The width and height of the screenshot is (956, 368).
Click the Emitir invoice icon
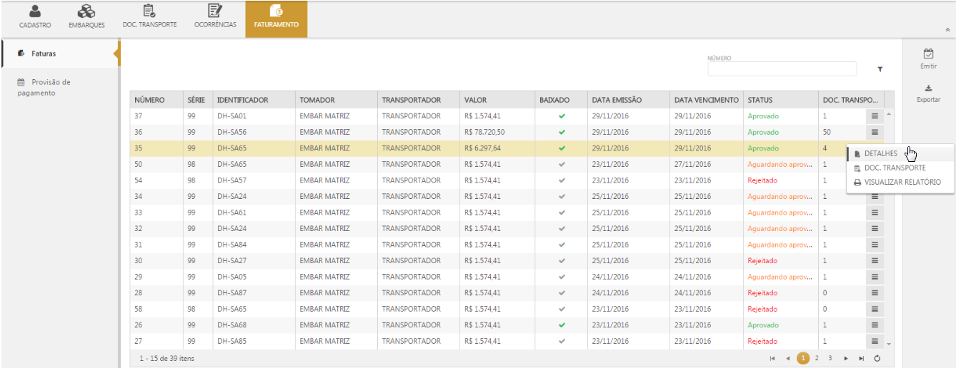pyautogui.click(x=928, y=54)
